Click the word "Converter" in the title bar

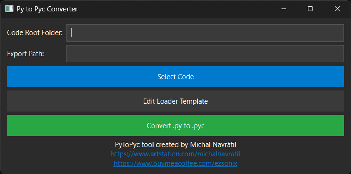[62, 9]
